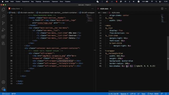The width and height of the screenshot is (169, 95).
Task: Open the body breadcrumb dropdown
Action: click(12, 13)
